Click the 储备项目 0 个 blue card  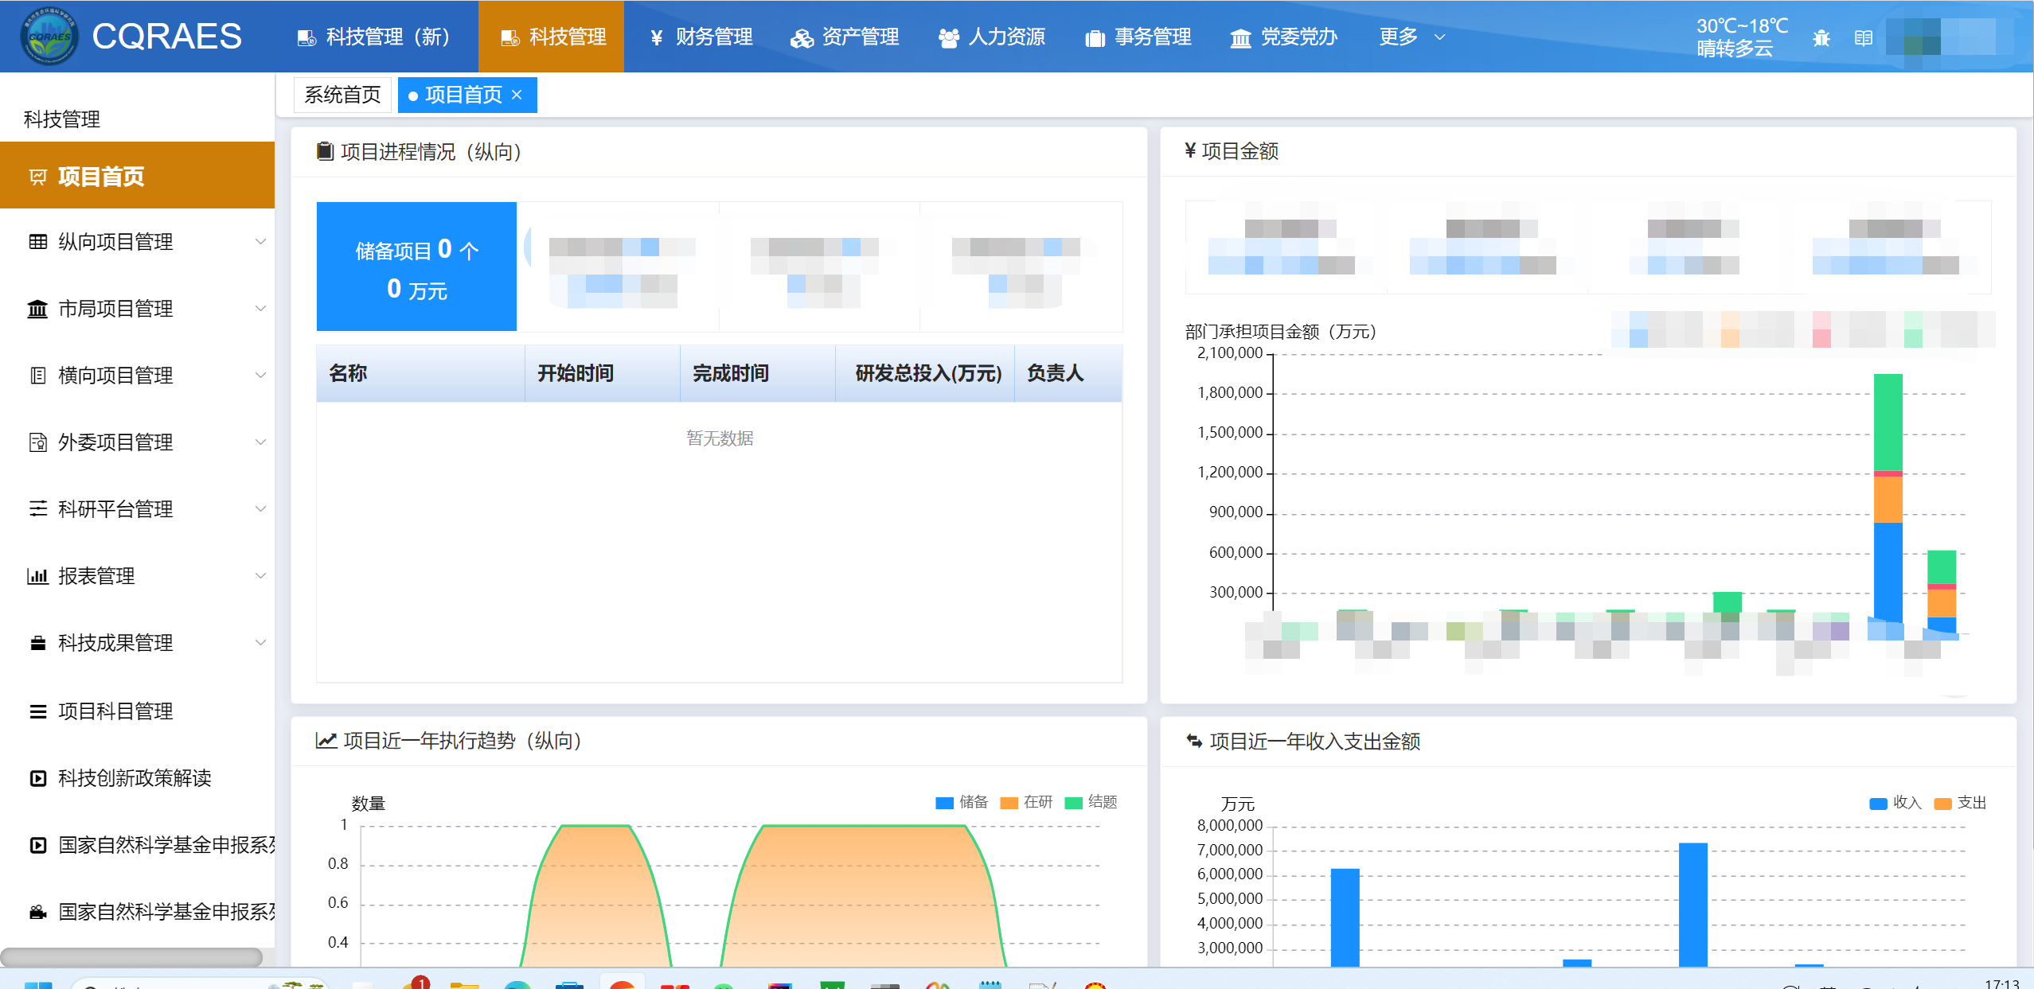[416, 267]
